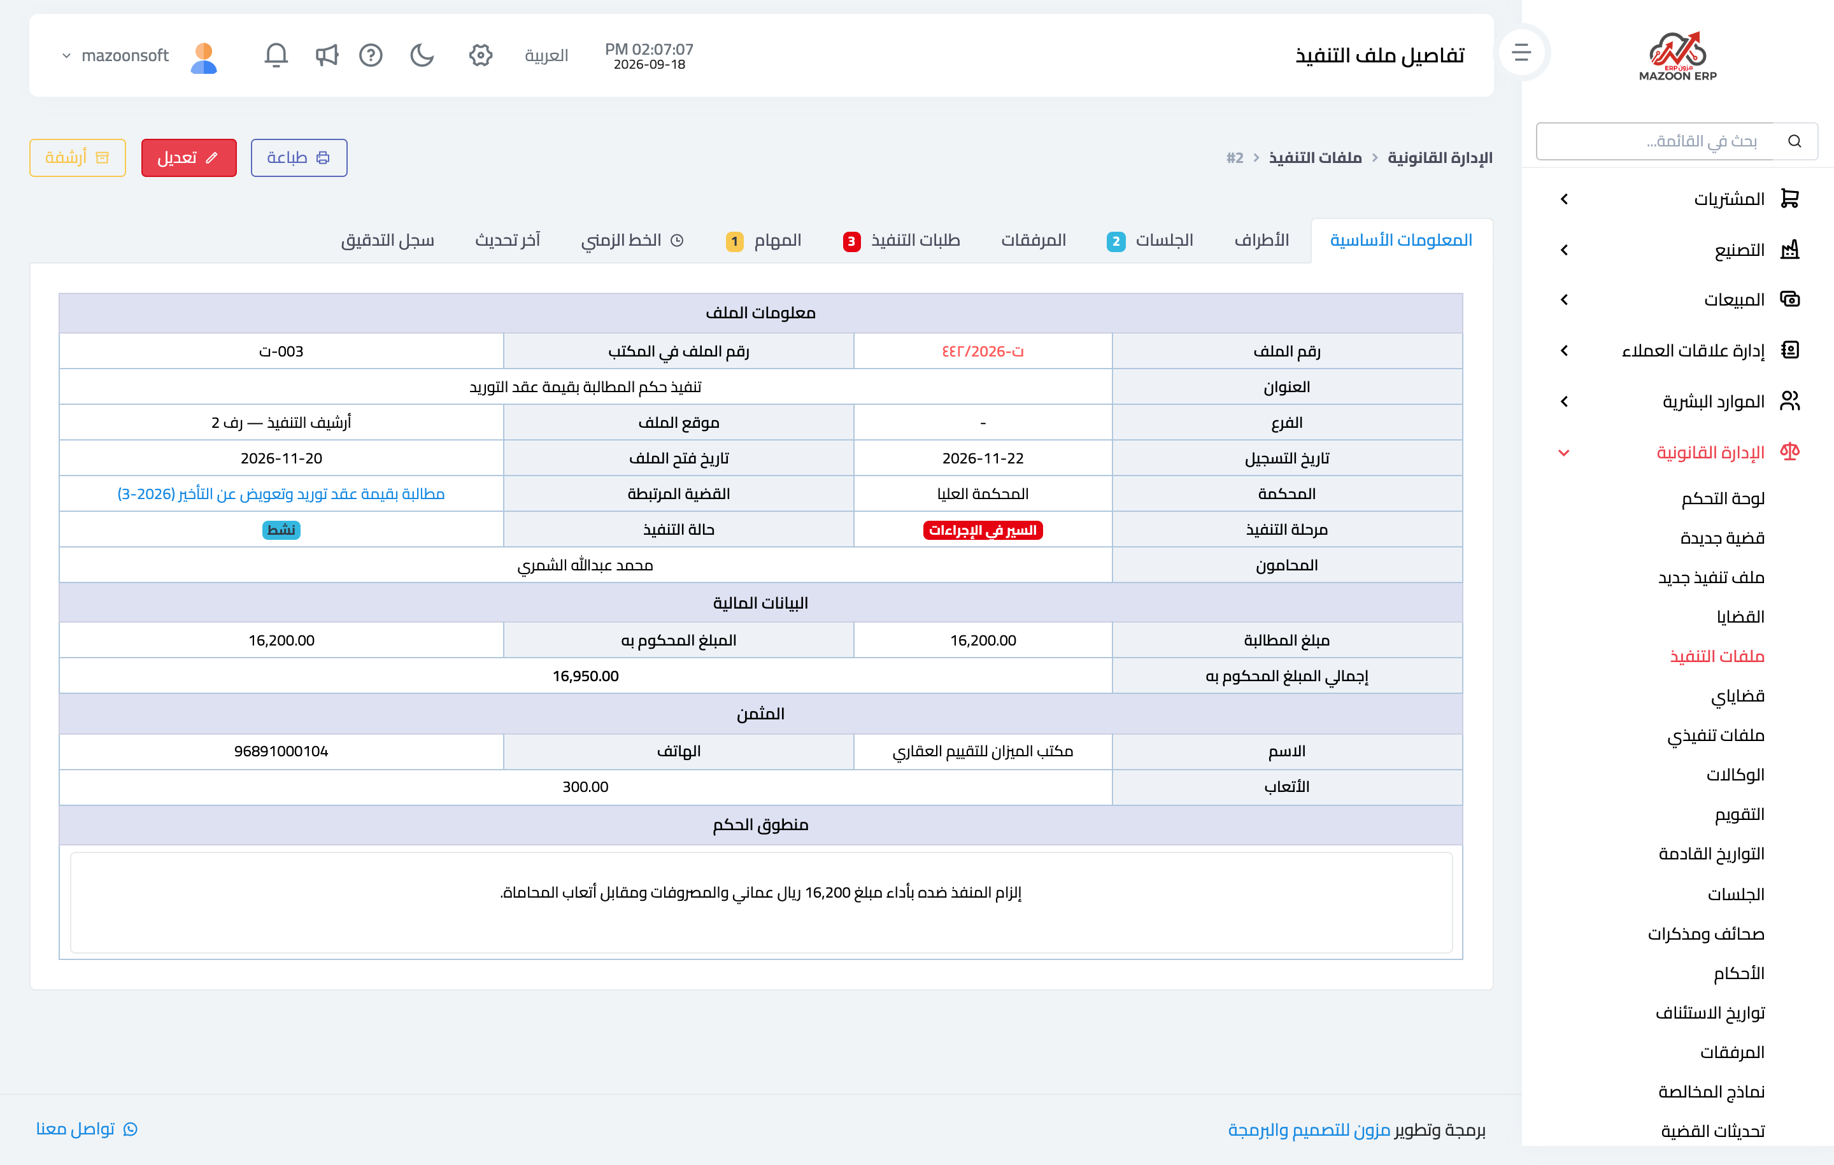Screen dimensions: 1834x1165
Task: Open الجلسات in sidebar menu
Action: (x=1736, y=894)
